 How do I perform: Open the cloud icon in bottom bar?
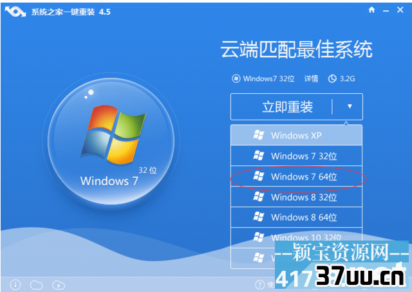tap(37, 285)
